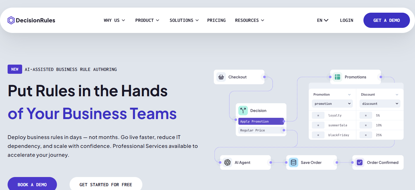This screenshot has height=190, width=415.
Task: Select the Apply Promotion option
Action: pyautogui.click(x=261, y=121)
